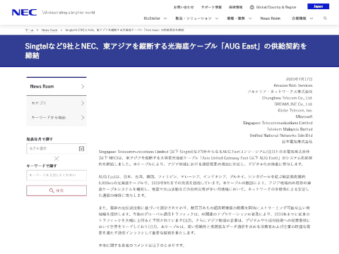Click Microsoft in company list
The width and height of the screenshot is (339, 254).
[304, 116]
